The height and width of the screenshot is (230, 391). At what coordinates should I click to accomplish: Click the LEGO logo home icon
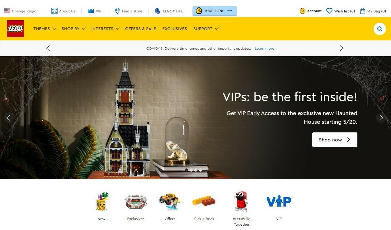click(15, 29)
